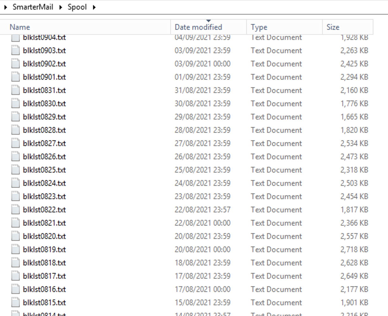Expand the breadcrumb arrow before SmarterMail
This screenshot has width=388, height=316.
[x=6, y=7]
